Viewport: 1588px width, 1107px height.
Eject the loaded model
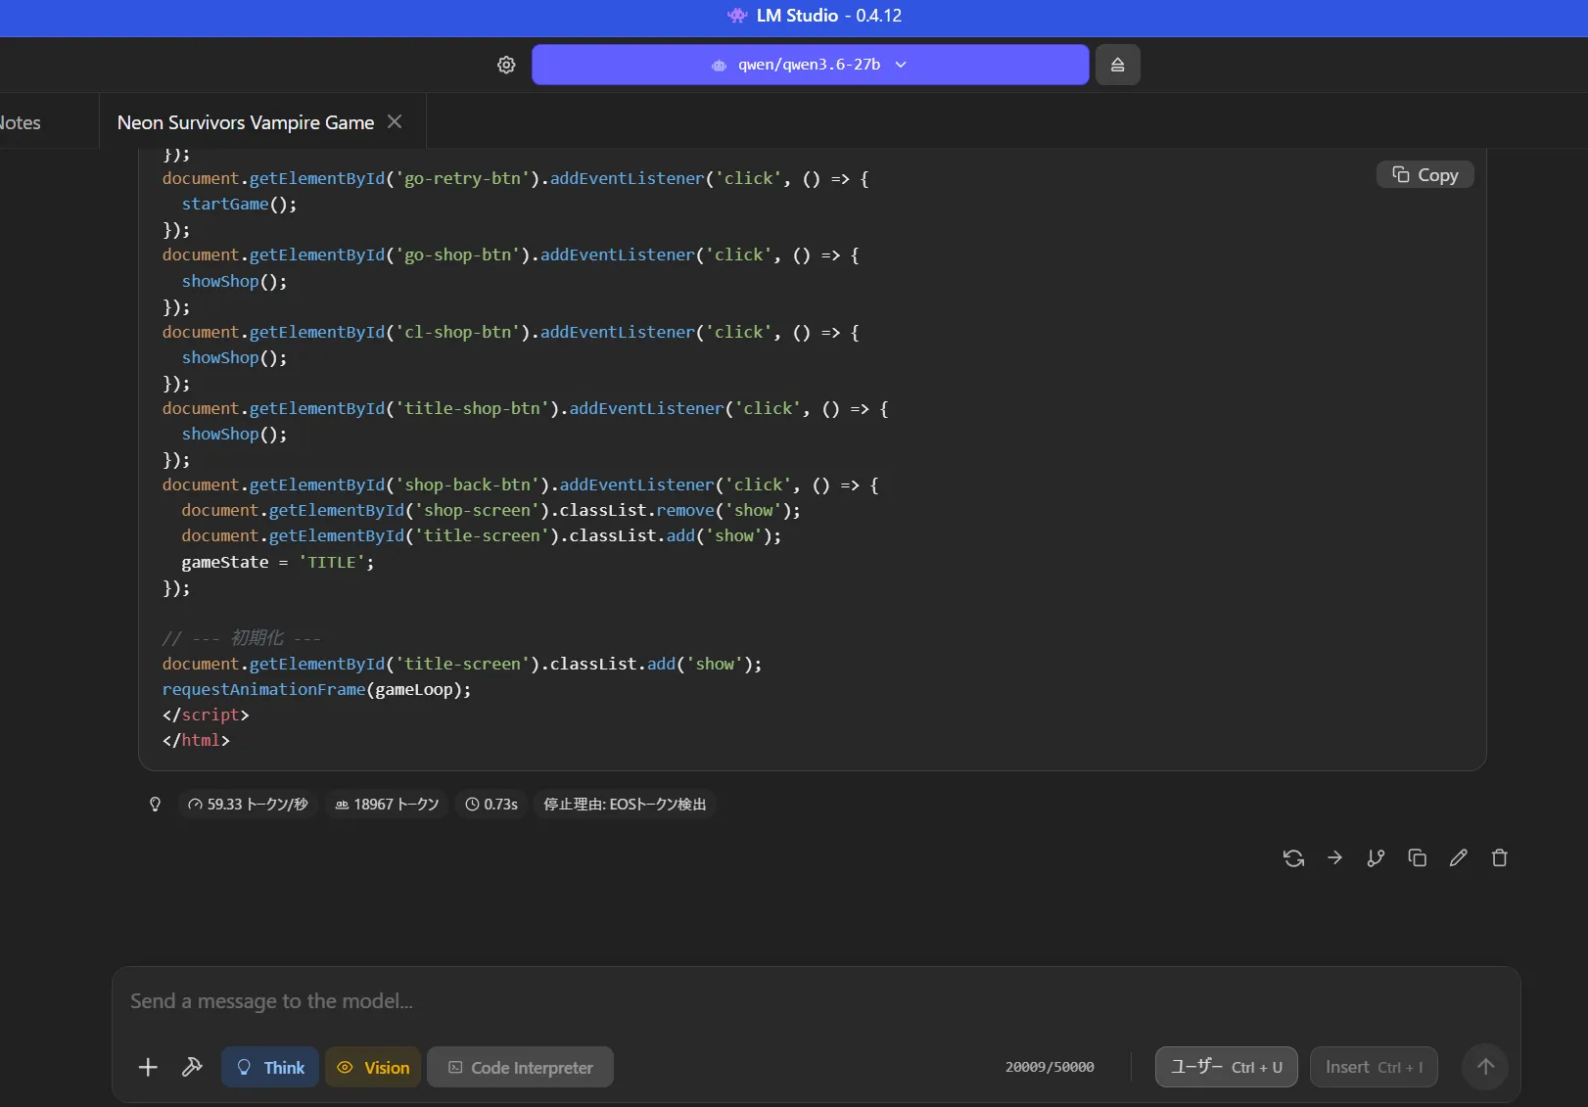pos(1117,65)
